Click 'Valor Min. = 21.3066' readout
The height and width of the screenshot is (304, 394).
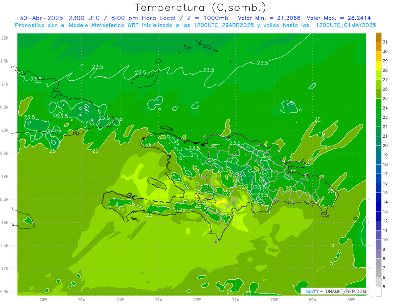(x=269, y=18)
